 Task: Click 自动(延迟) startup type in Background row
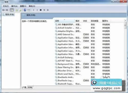[x=95, y=64]
